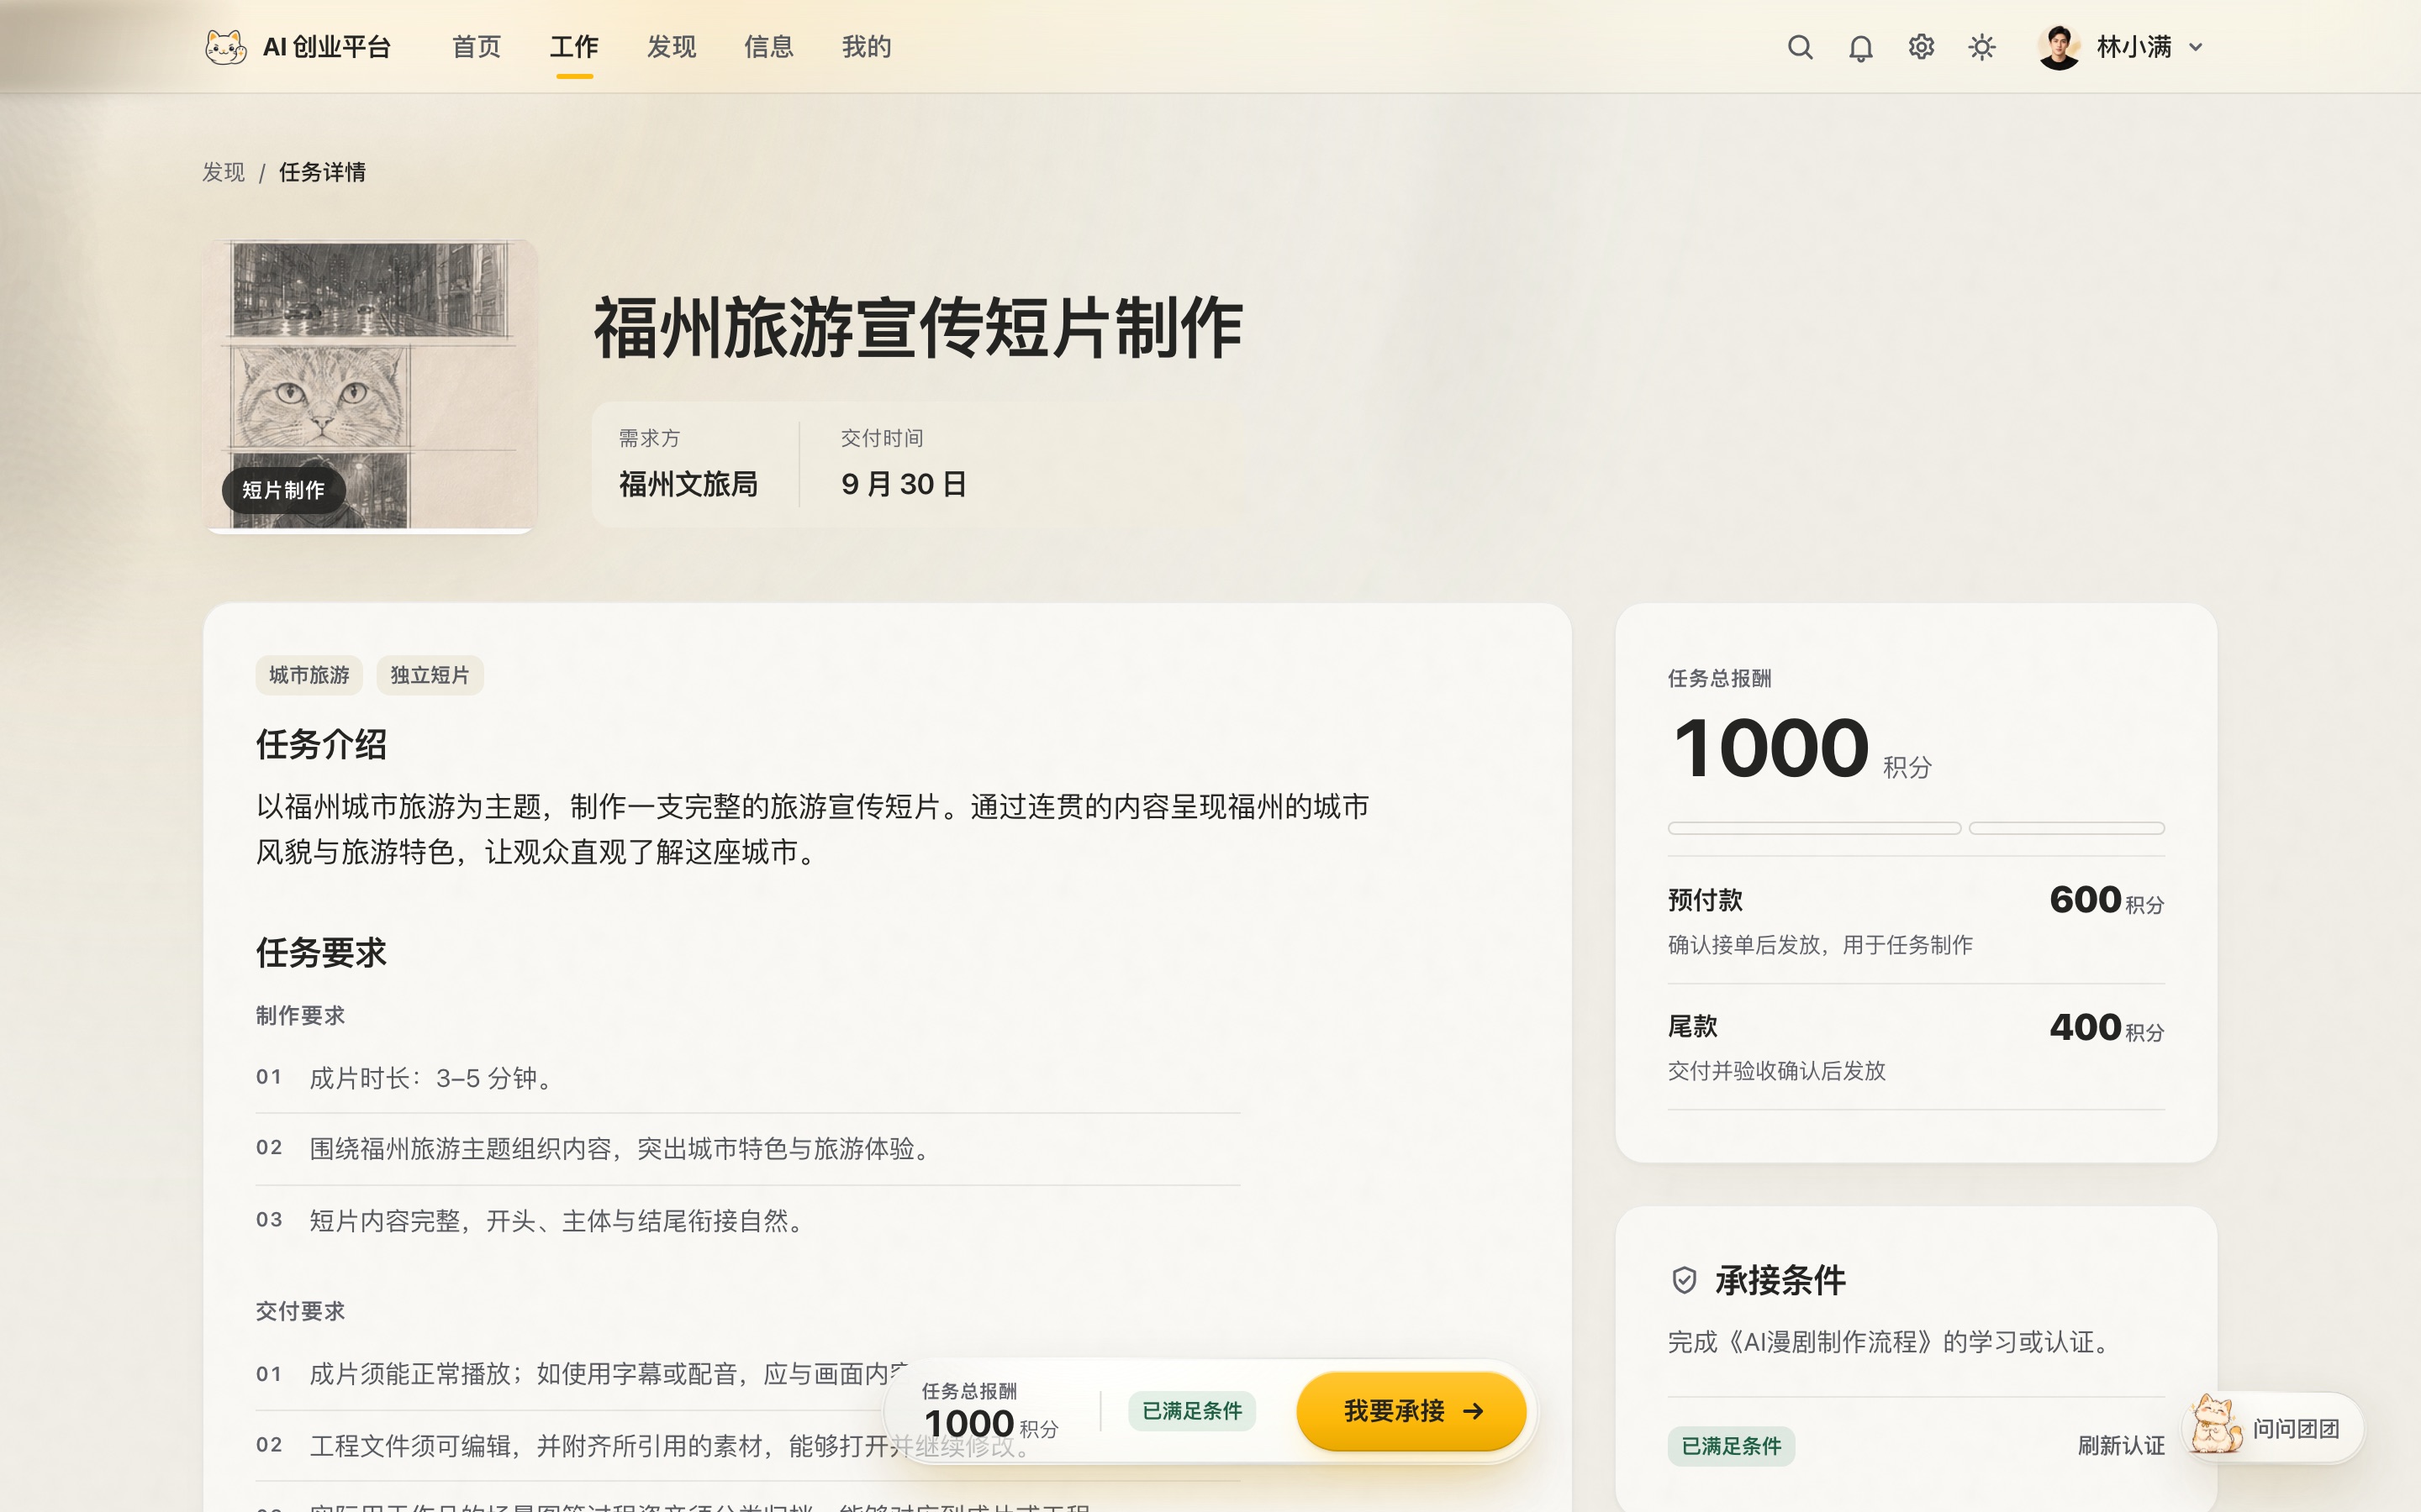This screenshot has width=2421, height=1512.
Task: Click 交付要求 subheading
Action: pos(300,1311)
